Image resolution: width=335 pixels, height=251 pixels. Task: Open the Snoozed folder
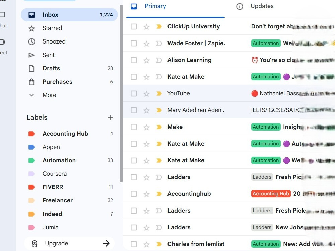pos(69,41)
